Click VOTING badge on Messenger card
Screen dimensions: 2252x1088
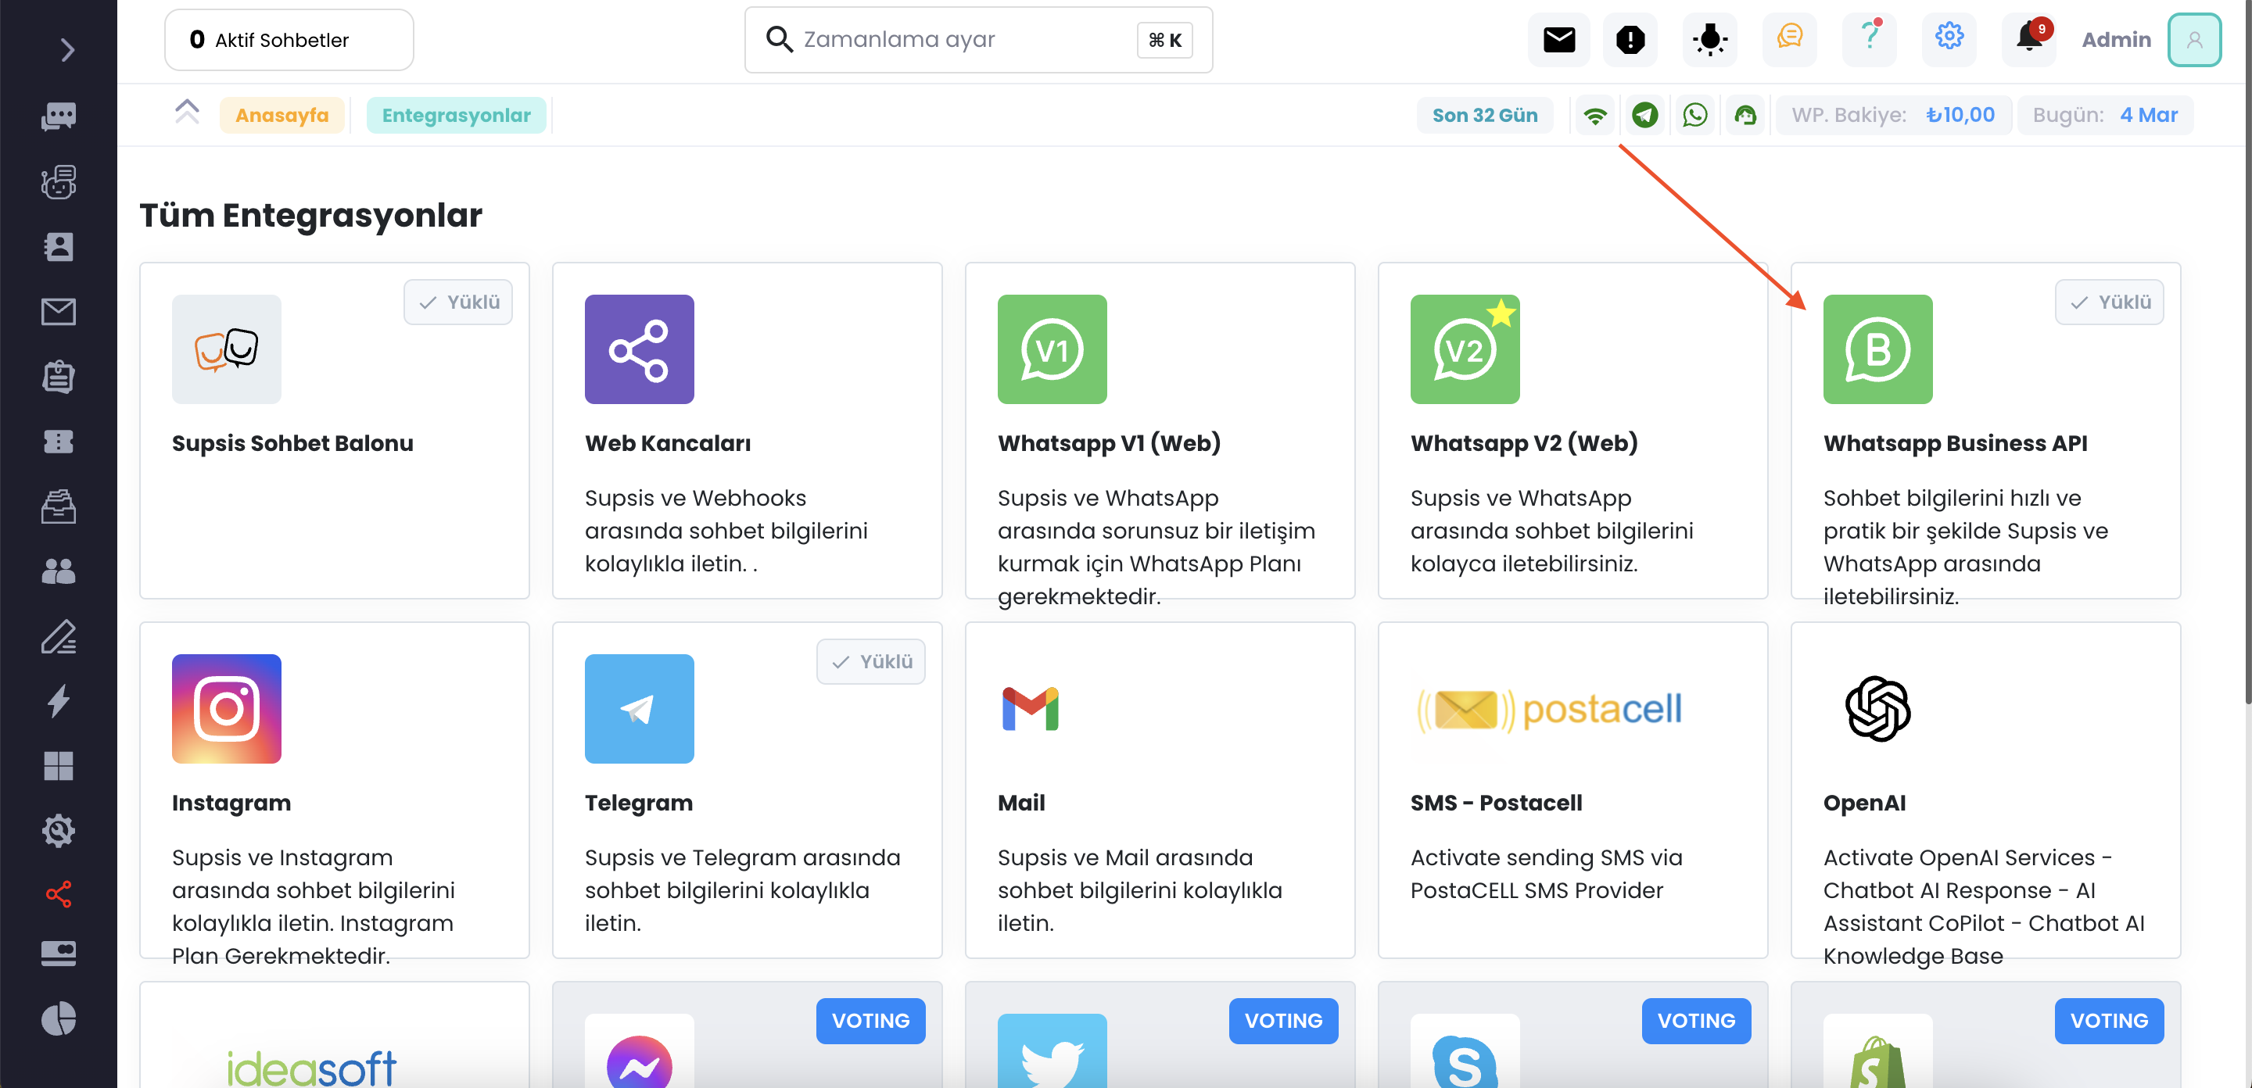(x=870, y=1020)
